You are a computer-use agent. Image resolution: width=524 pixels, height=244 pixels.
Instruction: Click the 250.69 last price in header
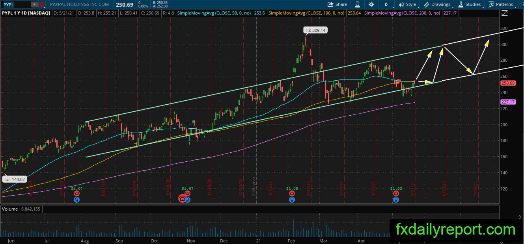124,4
